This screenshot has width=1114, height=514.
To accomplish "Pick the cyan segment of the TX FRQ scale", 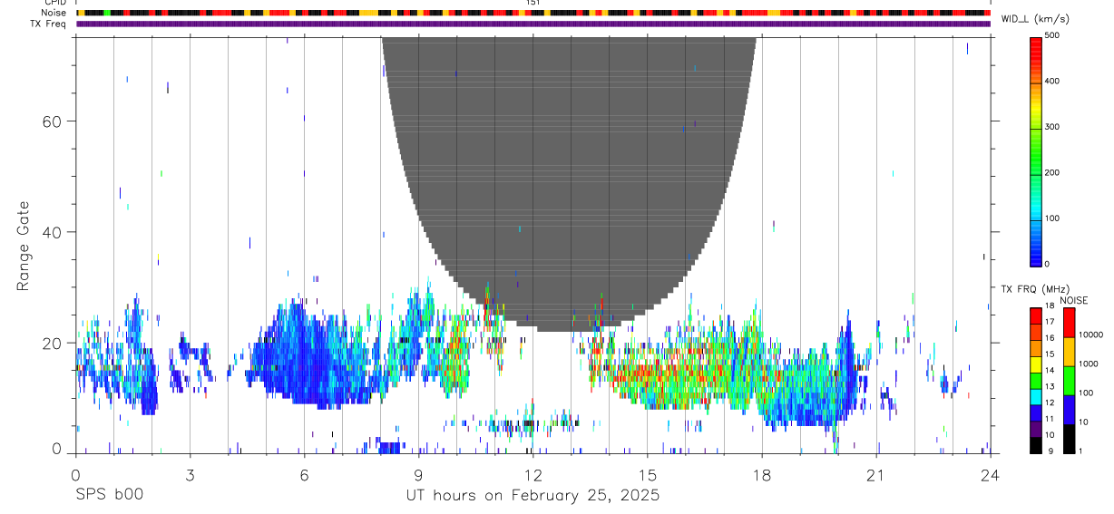I will [1035, 396].
